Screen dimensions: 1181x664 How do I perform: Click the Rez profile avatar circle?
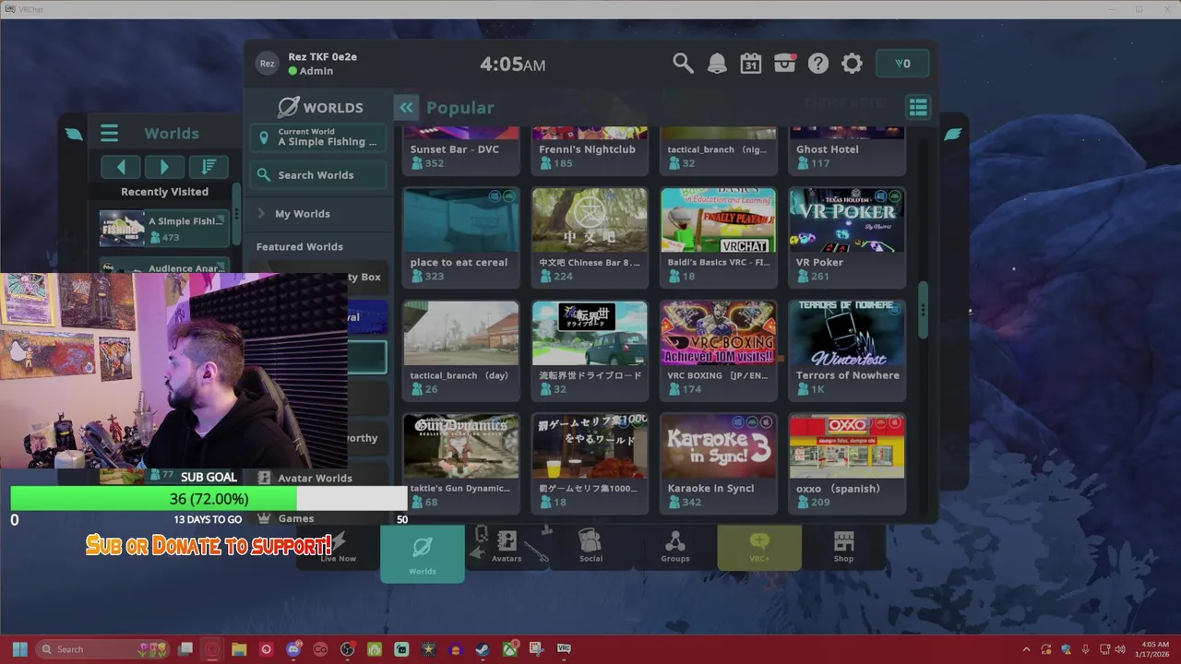pyautogui.click(x=267, y=64)
